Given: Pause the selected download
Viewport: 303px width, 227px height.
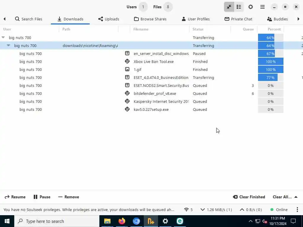Looking at the screenshot, I should point(42,197).
